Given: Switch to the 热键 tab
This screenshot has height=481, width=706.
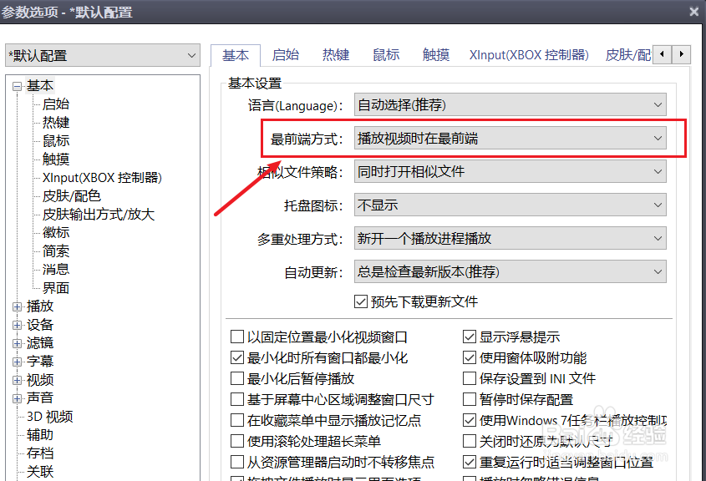Looking at the screenshot, I should (335, 54).
